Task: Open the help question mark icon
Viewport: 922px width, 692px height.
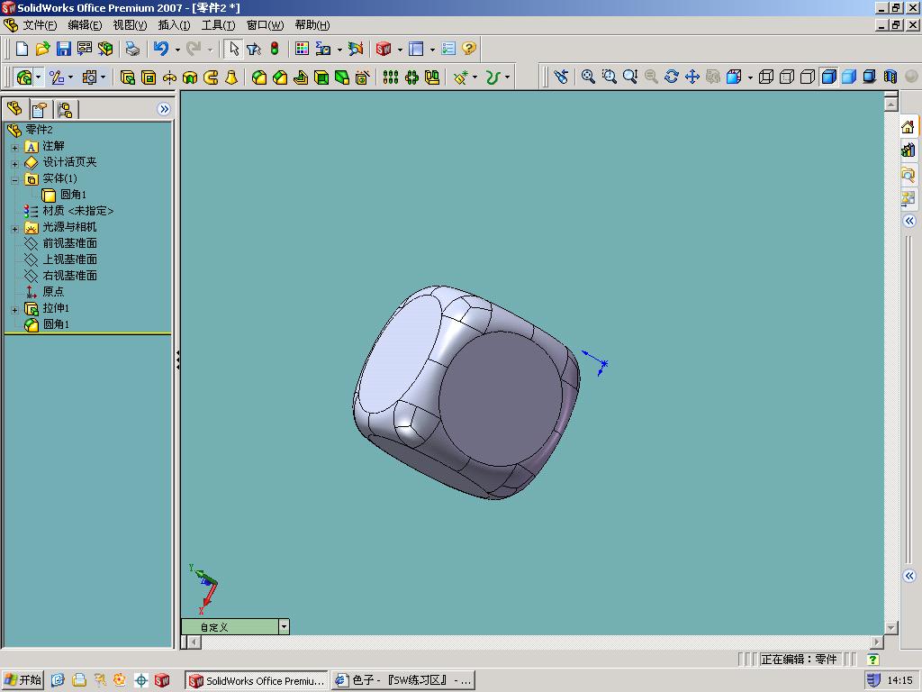Action: pyautogui.click(x=469, y=49)
